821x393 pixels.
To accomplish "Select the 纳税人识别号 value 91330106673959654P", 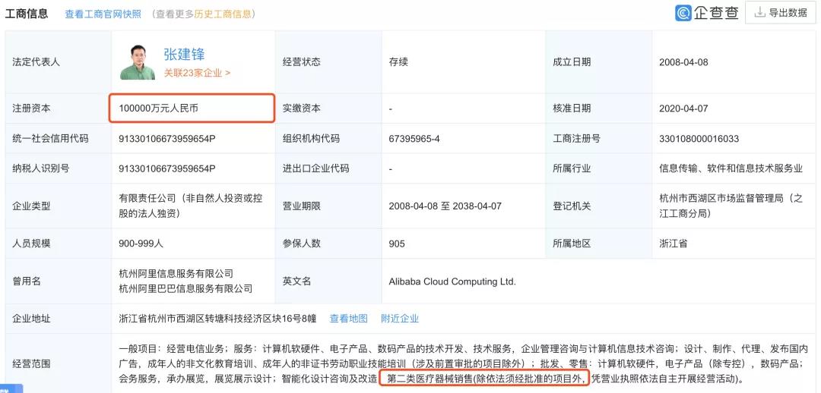I will click(167, 168).
